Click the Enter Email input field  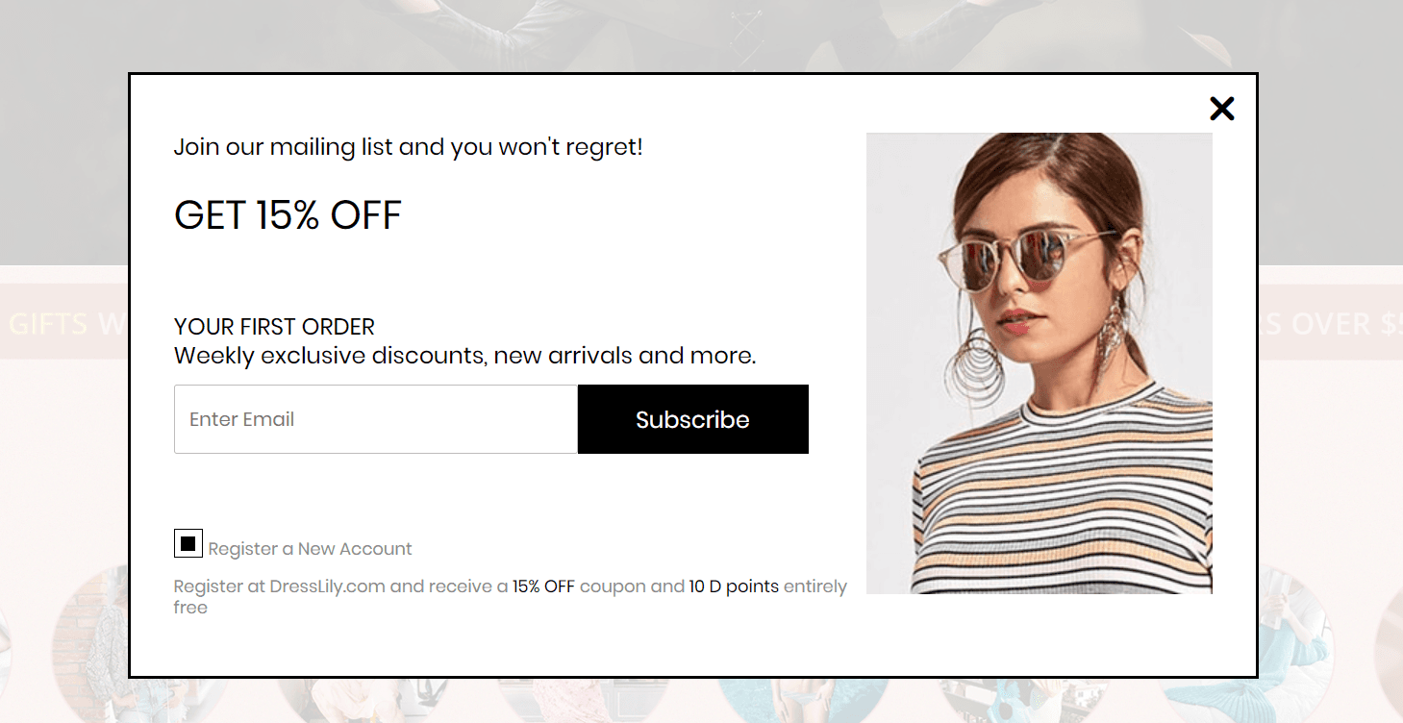point(376,419)
